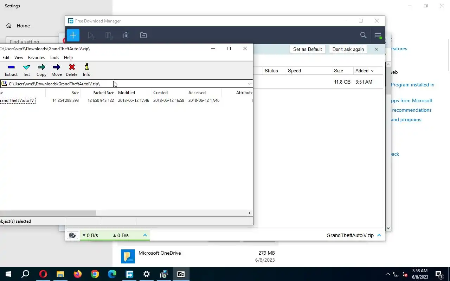Image resolution: width=450 pixels, height=281 pixels.
Task: Open File Explorer from the taskbar
Action: point(60,274)
